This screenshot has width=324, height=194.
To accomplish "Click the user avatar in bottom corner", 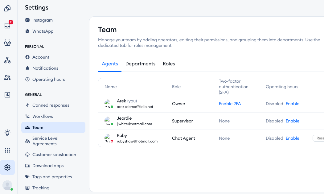I will pyautogui.click(x=7, y=185).
